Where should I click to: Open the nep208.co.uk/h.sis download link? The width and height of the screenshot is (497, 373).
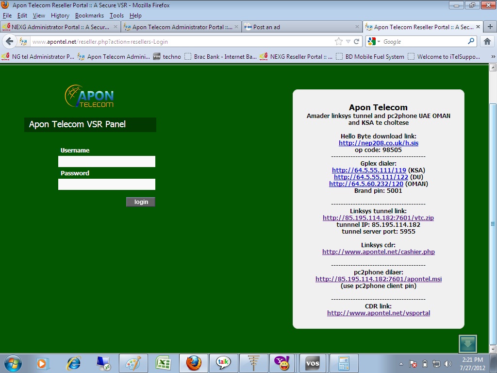pos(379,143)
